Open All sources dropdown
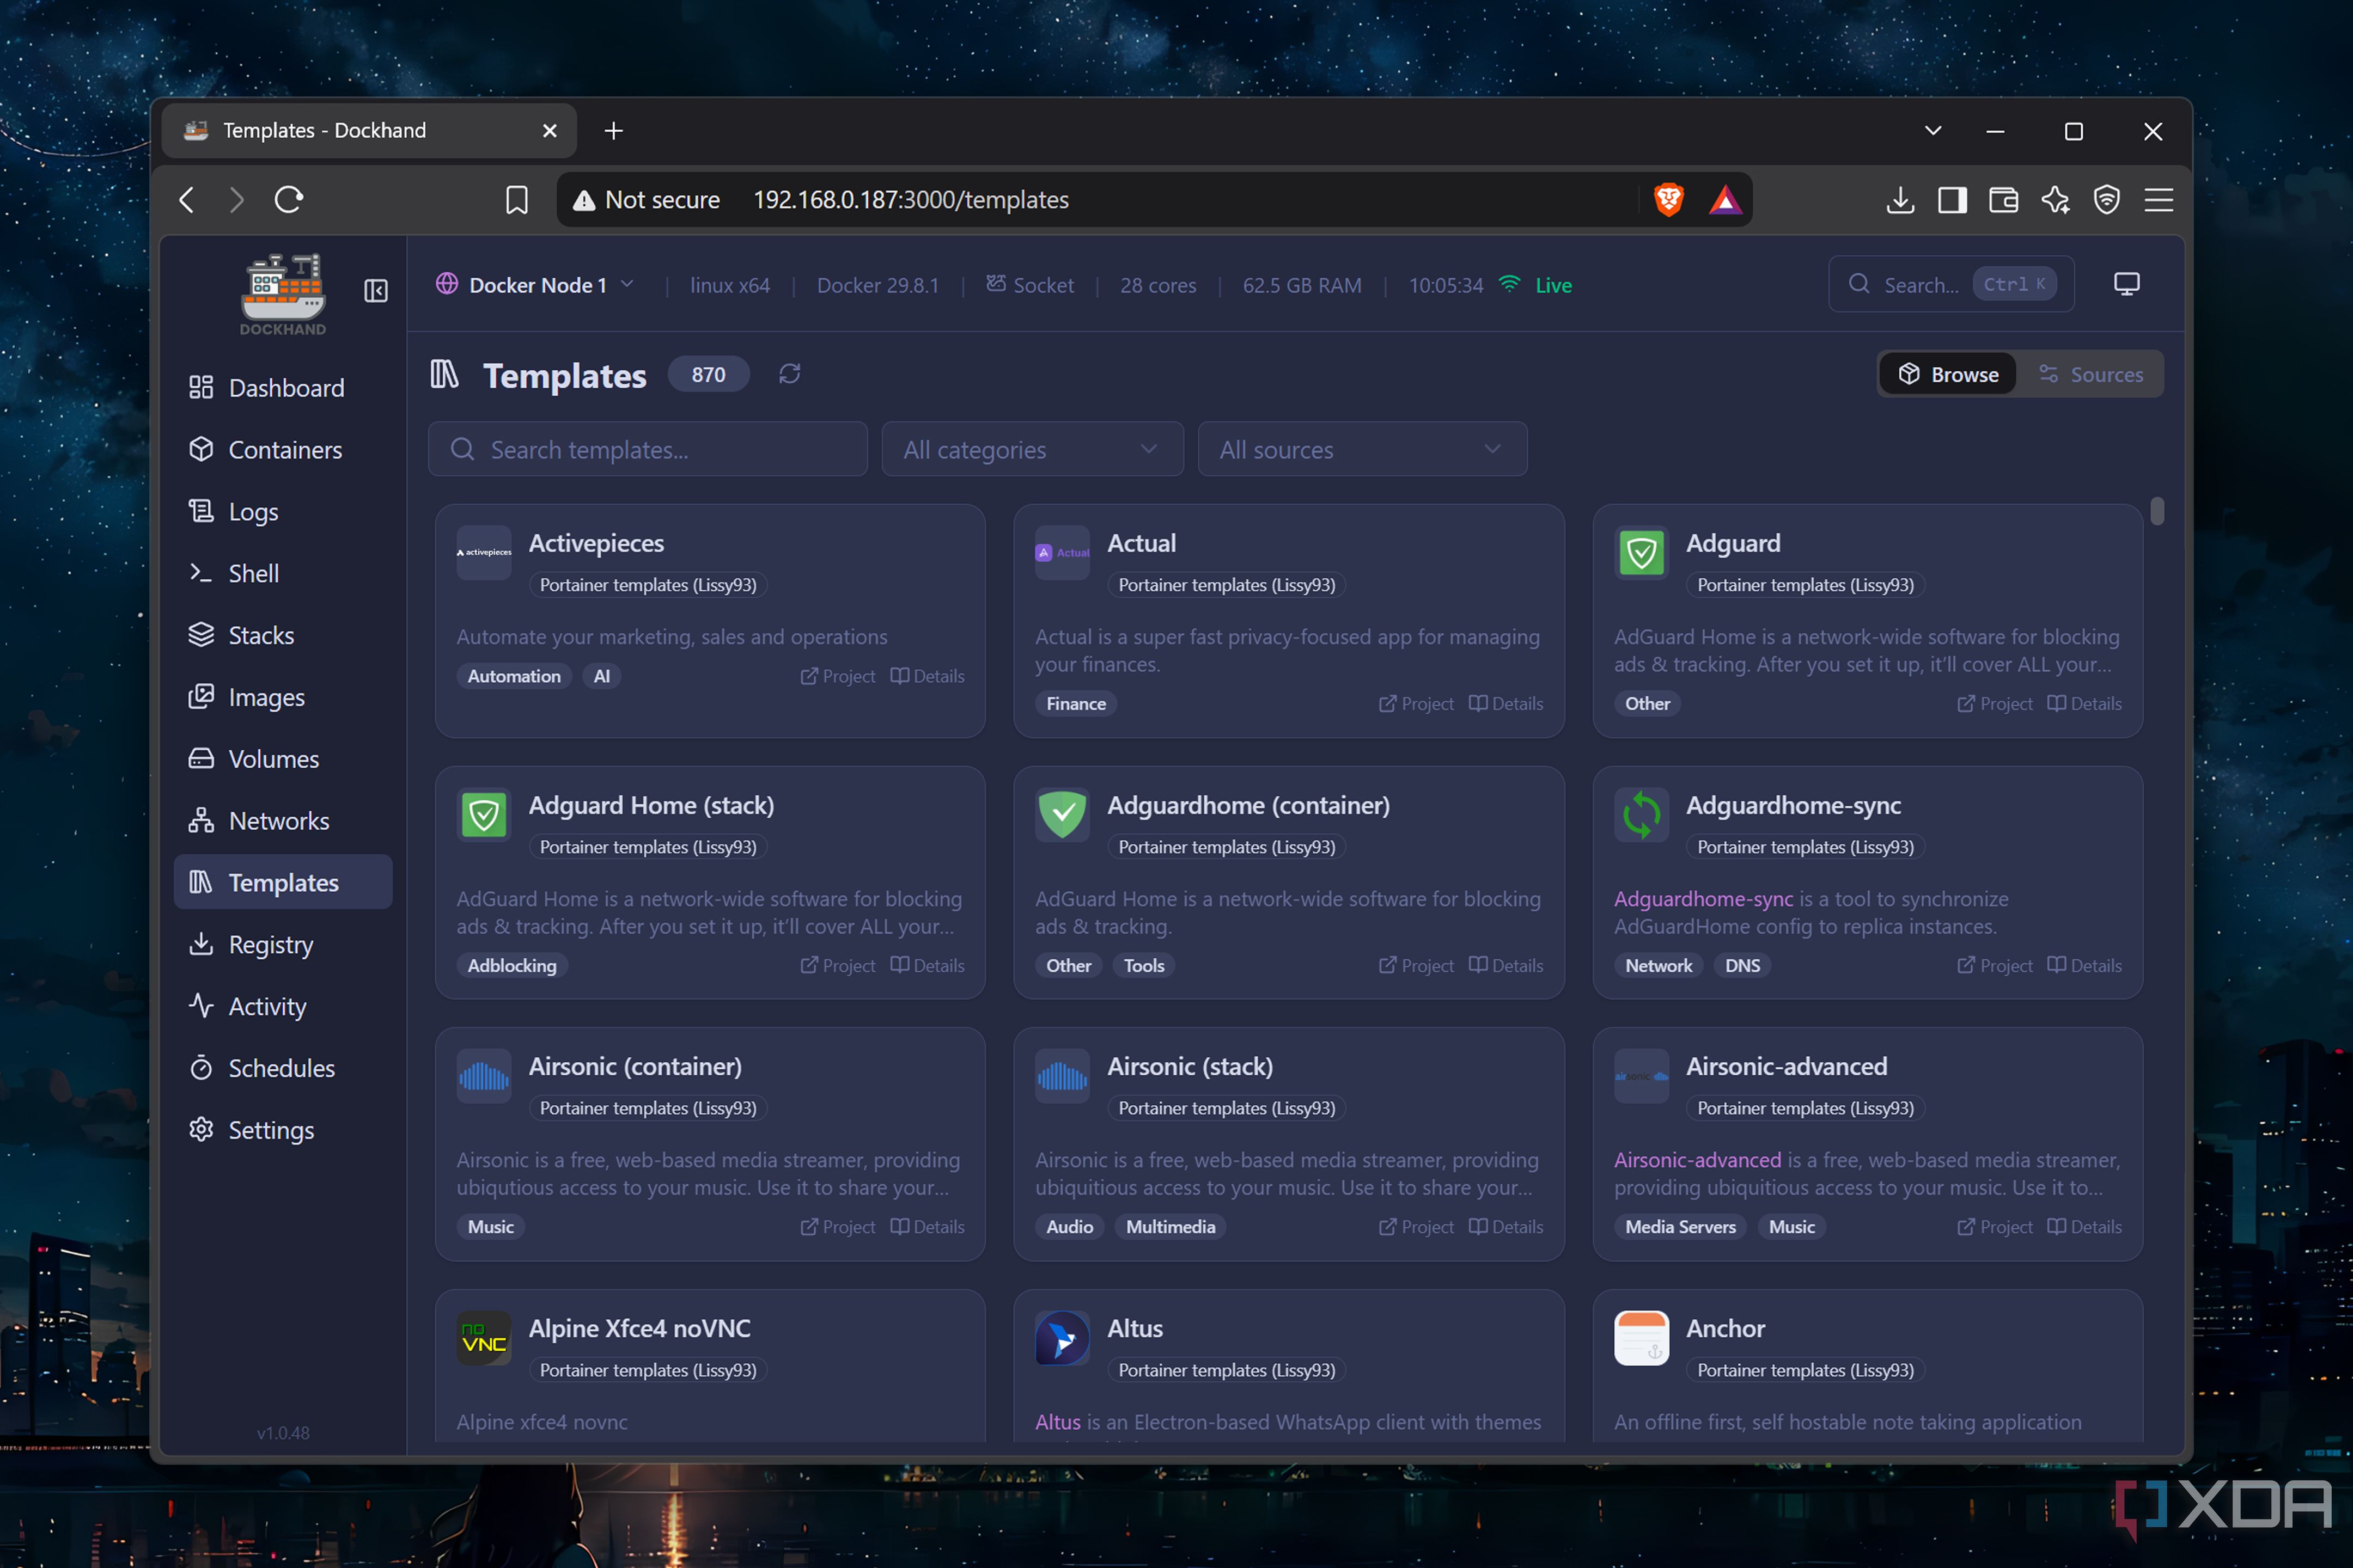Image resolution: width=2353 pixels, height=1568 pixels. (1362, 449)
